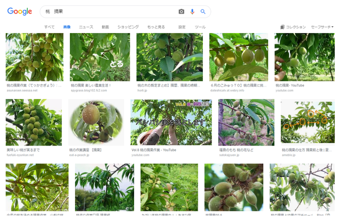The height and width of the screenshot is (219, 341).
Task: Open asunaroen.seesaa.net peach thinning thumbnail
Action: (x=34, y=57)
